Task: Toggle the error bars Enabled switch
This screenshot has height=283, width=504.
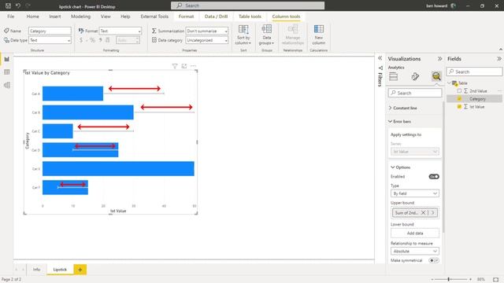Action: click(434, 176)
